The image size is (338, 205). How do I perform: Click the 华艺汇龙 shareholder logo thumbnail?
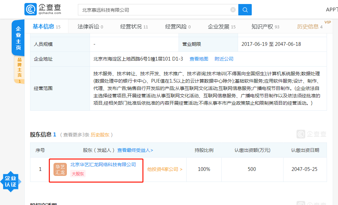click(60, 170)
